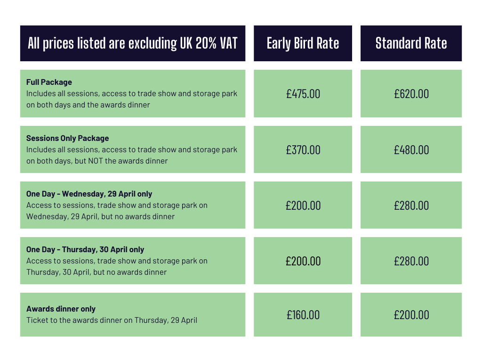Click Sessions Only early bird price £370.00
The width and height of the screenshot is (482, 362).
tap(303, 150)
